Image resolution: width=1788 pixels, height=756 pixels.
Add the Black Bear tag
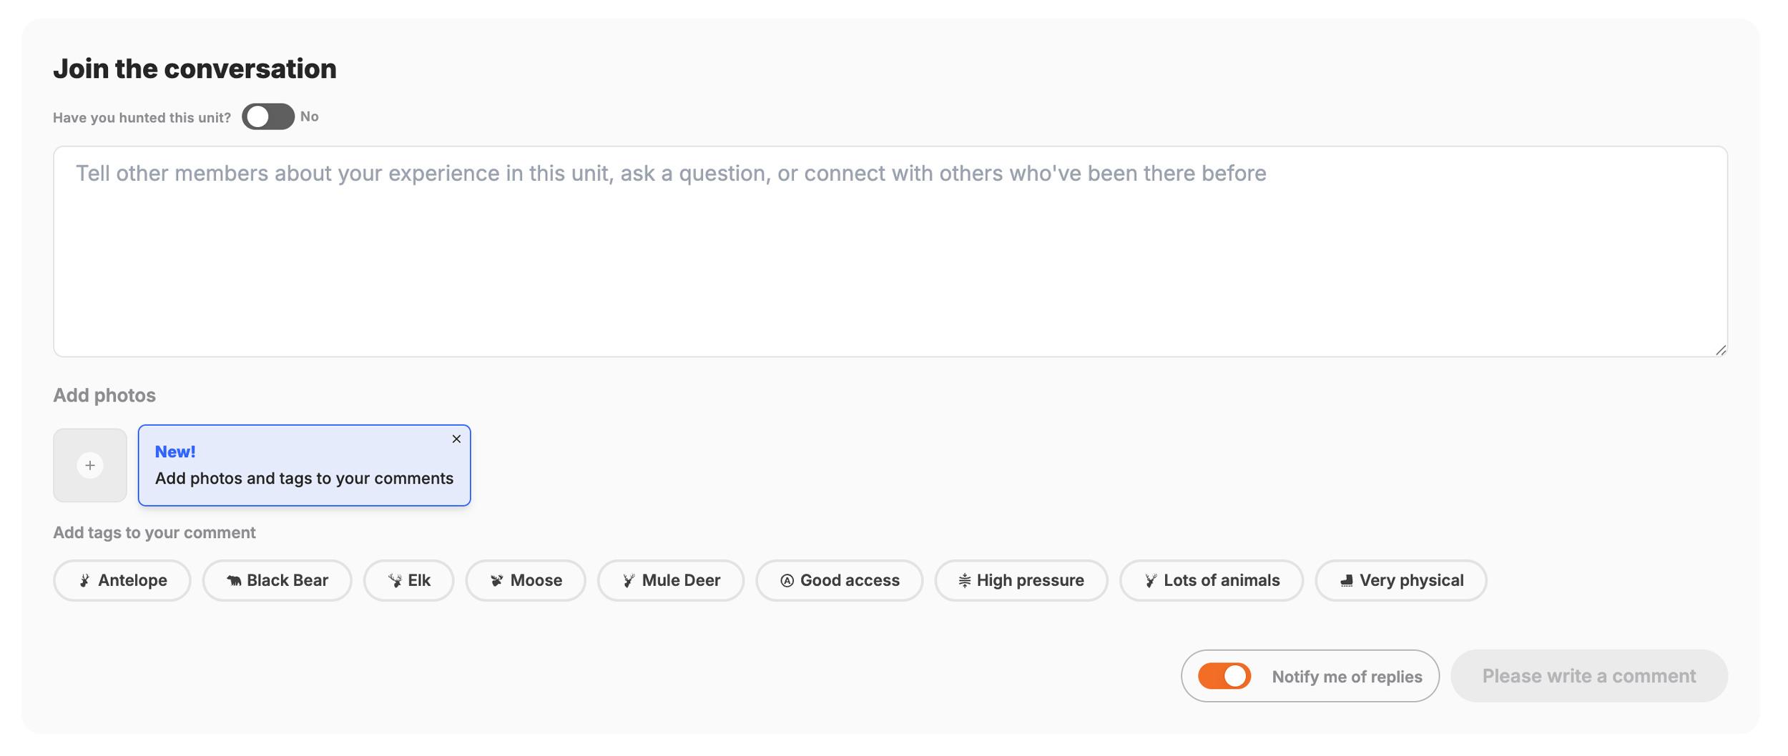click(277, 580)
